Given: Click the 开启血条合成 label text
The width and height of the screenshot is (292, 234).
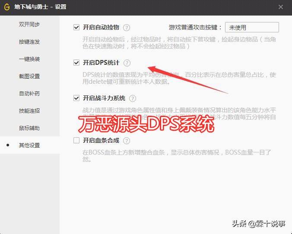Looking at the screenshot, I should click(101, 140).
